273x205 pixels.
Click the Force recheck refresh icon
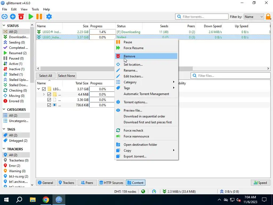coord(118,130)
